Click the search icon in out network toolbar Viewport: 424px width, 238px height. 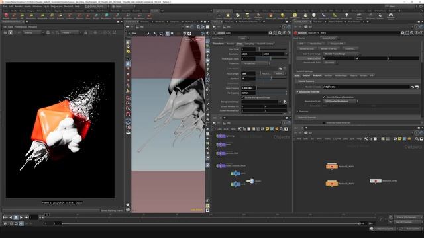click(x=417, y=139)
